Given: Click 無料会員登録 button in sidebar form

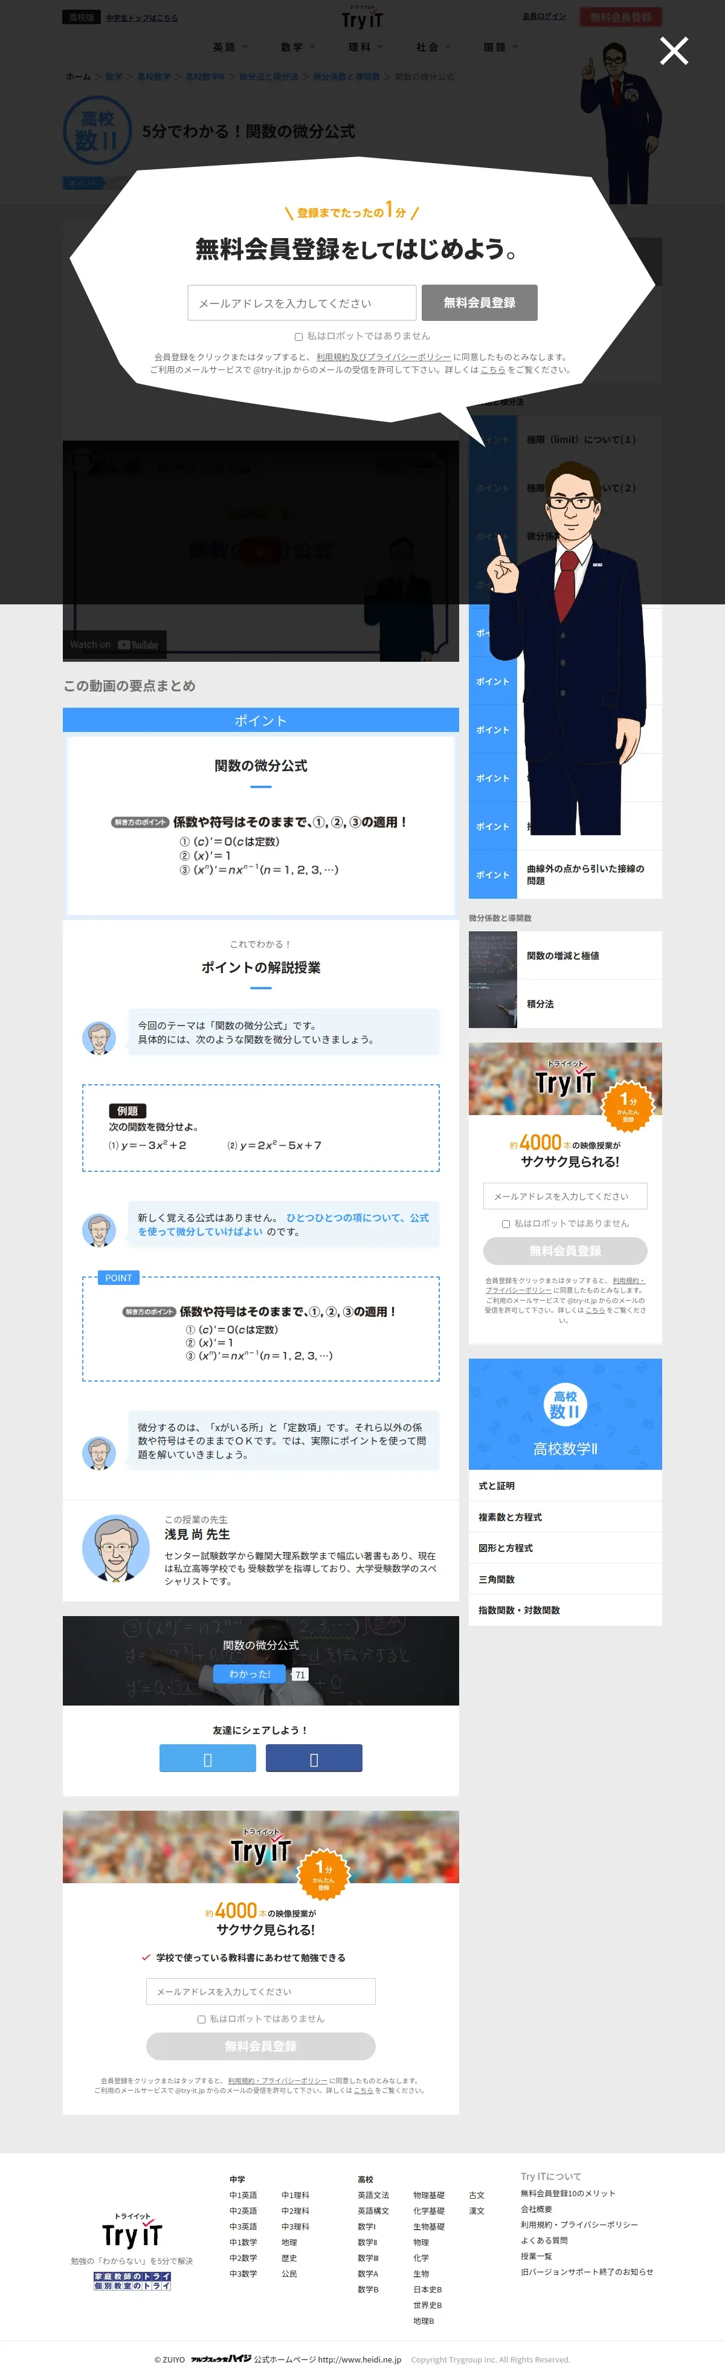Looking at the screenshot, I should (565, 1251).
